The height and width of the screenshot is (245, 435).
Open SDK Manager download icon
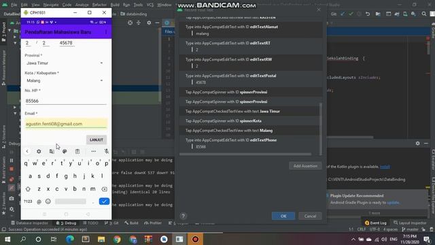414,14
